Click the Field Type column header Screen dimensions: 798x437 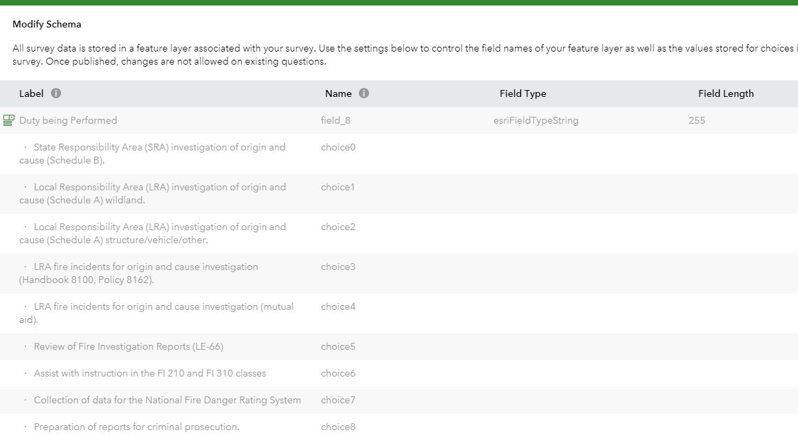(522, 93)
